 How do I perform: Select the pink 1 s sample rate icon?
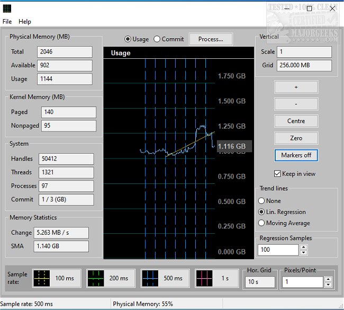(204, 278)
